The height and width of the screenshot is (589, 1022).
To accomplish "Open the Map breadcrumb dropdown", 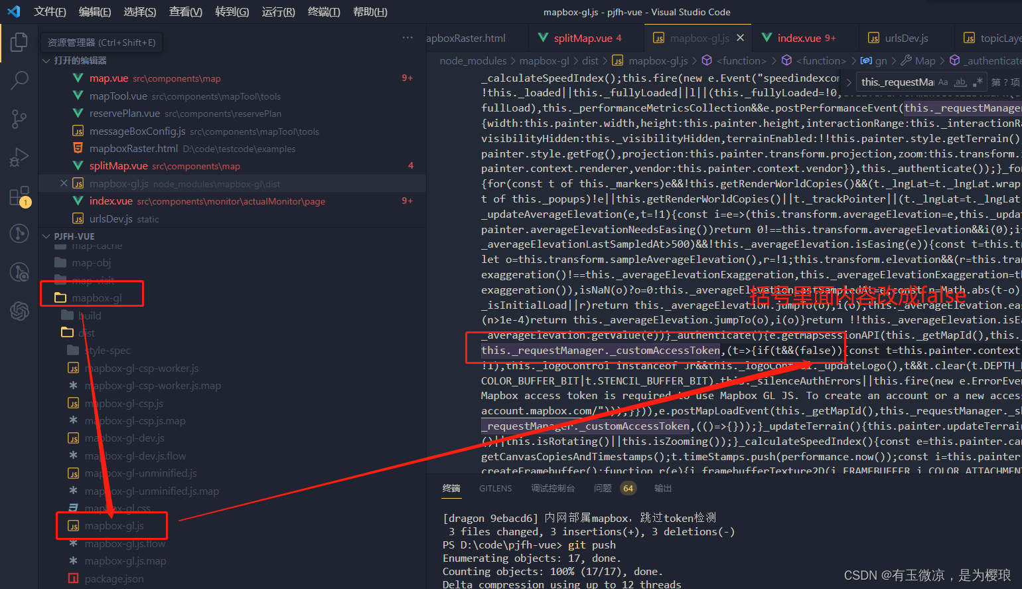I will click(x=918, y=61).
